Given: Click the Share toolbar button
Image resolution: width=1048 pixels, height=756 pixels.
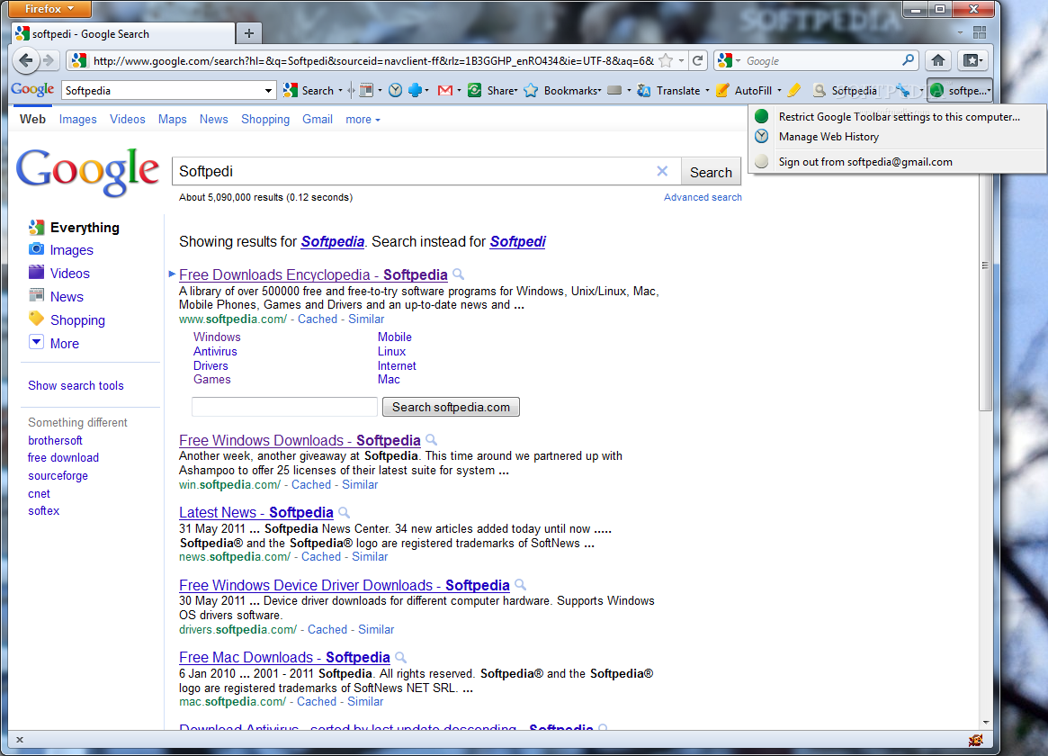Looking at the screenshot, I should tap(492, 90).
